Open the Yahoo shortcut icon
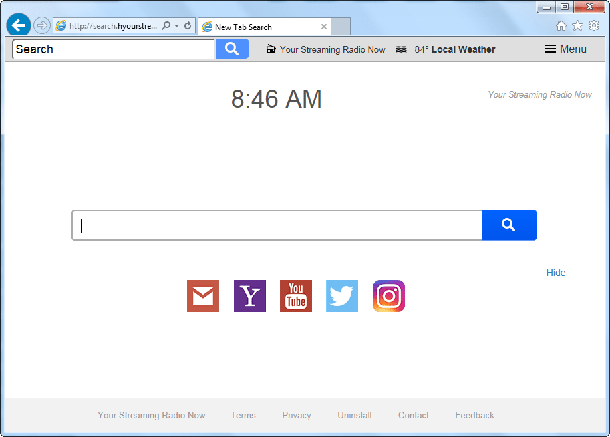Image resolution: width=610 pixels, height=437 pixels. coord(250,296)
